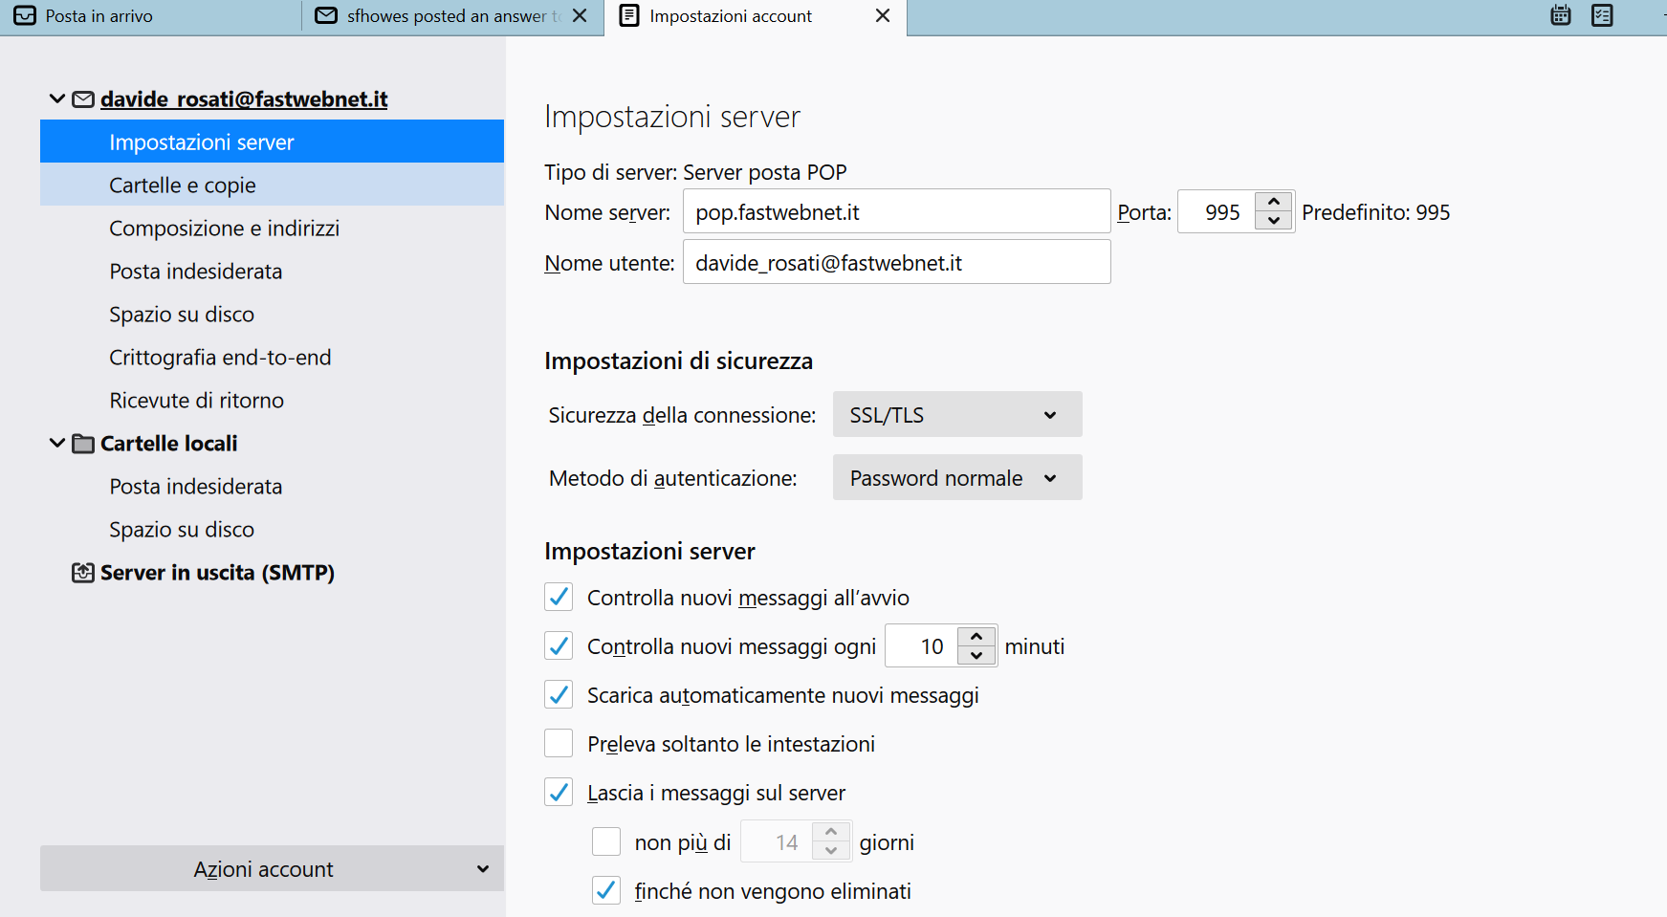The image size is (1667, 917).
Task: Click the Cartelle locali folder icon
Action: [x=83, y=444]
